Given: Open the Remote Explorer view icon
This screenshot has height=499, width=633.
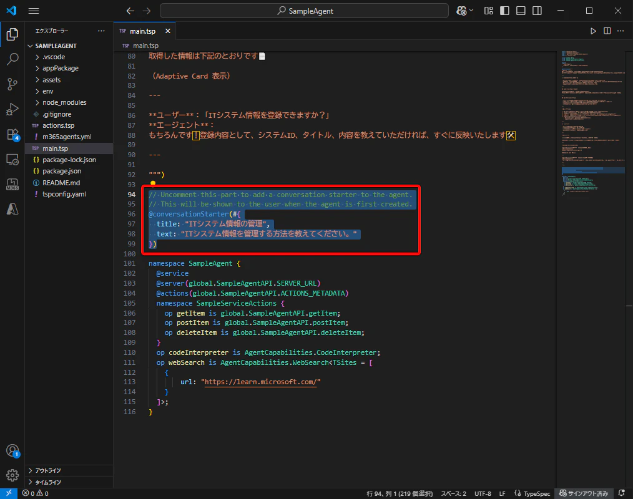Looking at the screenshot, I should (12, 159).
